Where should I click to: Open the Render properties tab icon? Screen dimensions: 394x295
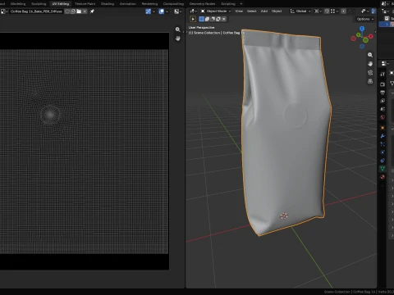[383, 84]
